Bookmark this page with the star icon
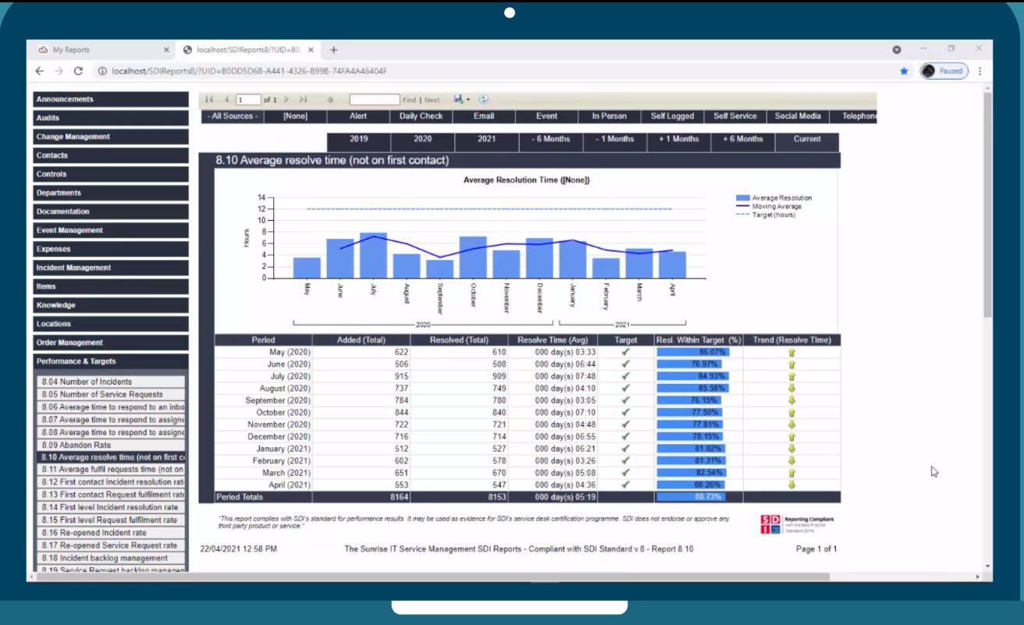Viewport: 1024px width, 625px height. [x=904, y=71]
